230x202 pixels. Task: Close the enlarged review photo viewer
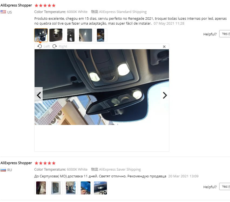164,47
